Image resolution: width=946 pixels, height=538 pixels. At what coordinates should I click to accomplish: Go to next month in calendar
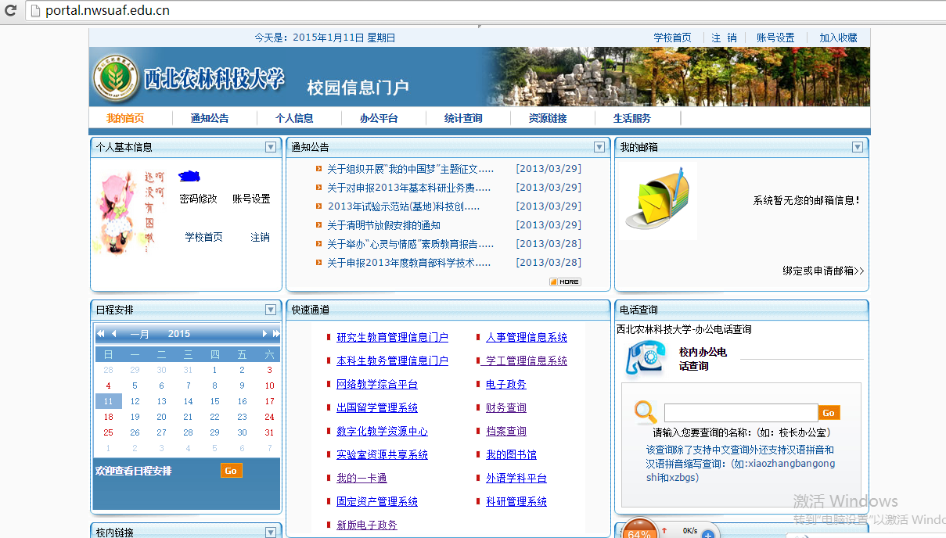pos(265,334)
